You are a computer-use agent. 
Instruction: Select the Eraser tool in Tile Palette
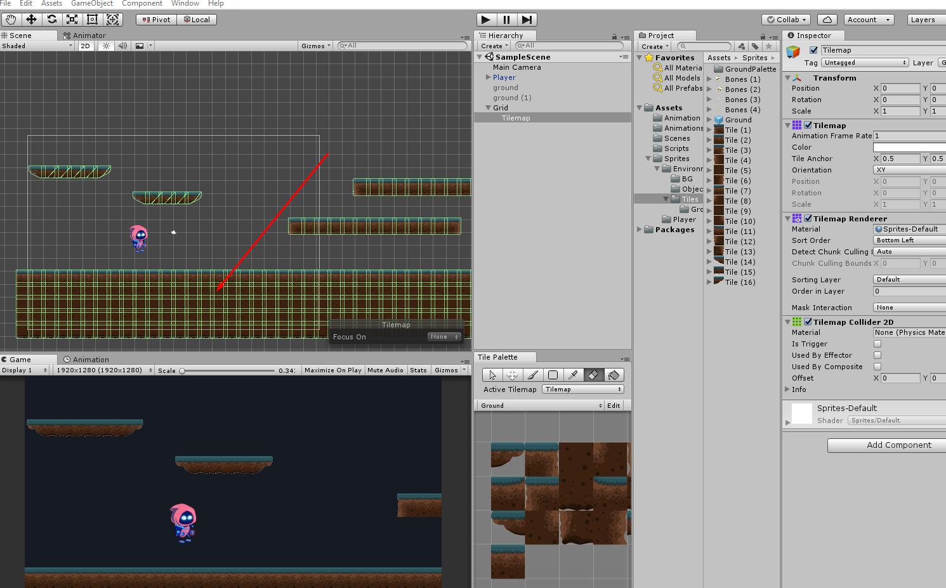point(593,375)
